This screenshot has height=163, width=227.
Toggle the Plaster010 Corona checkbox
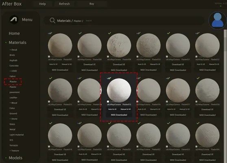pyautogui.click(x=138, y=57)
